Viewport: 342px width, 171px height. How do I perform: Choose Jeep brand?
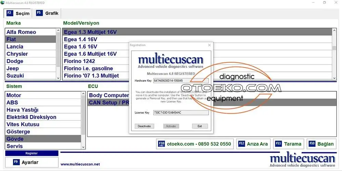[x=30, y=68]
